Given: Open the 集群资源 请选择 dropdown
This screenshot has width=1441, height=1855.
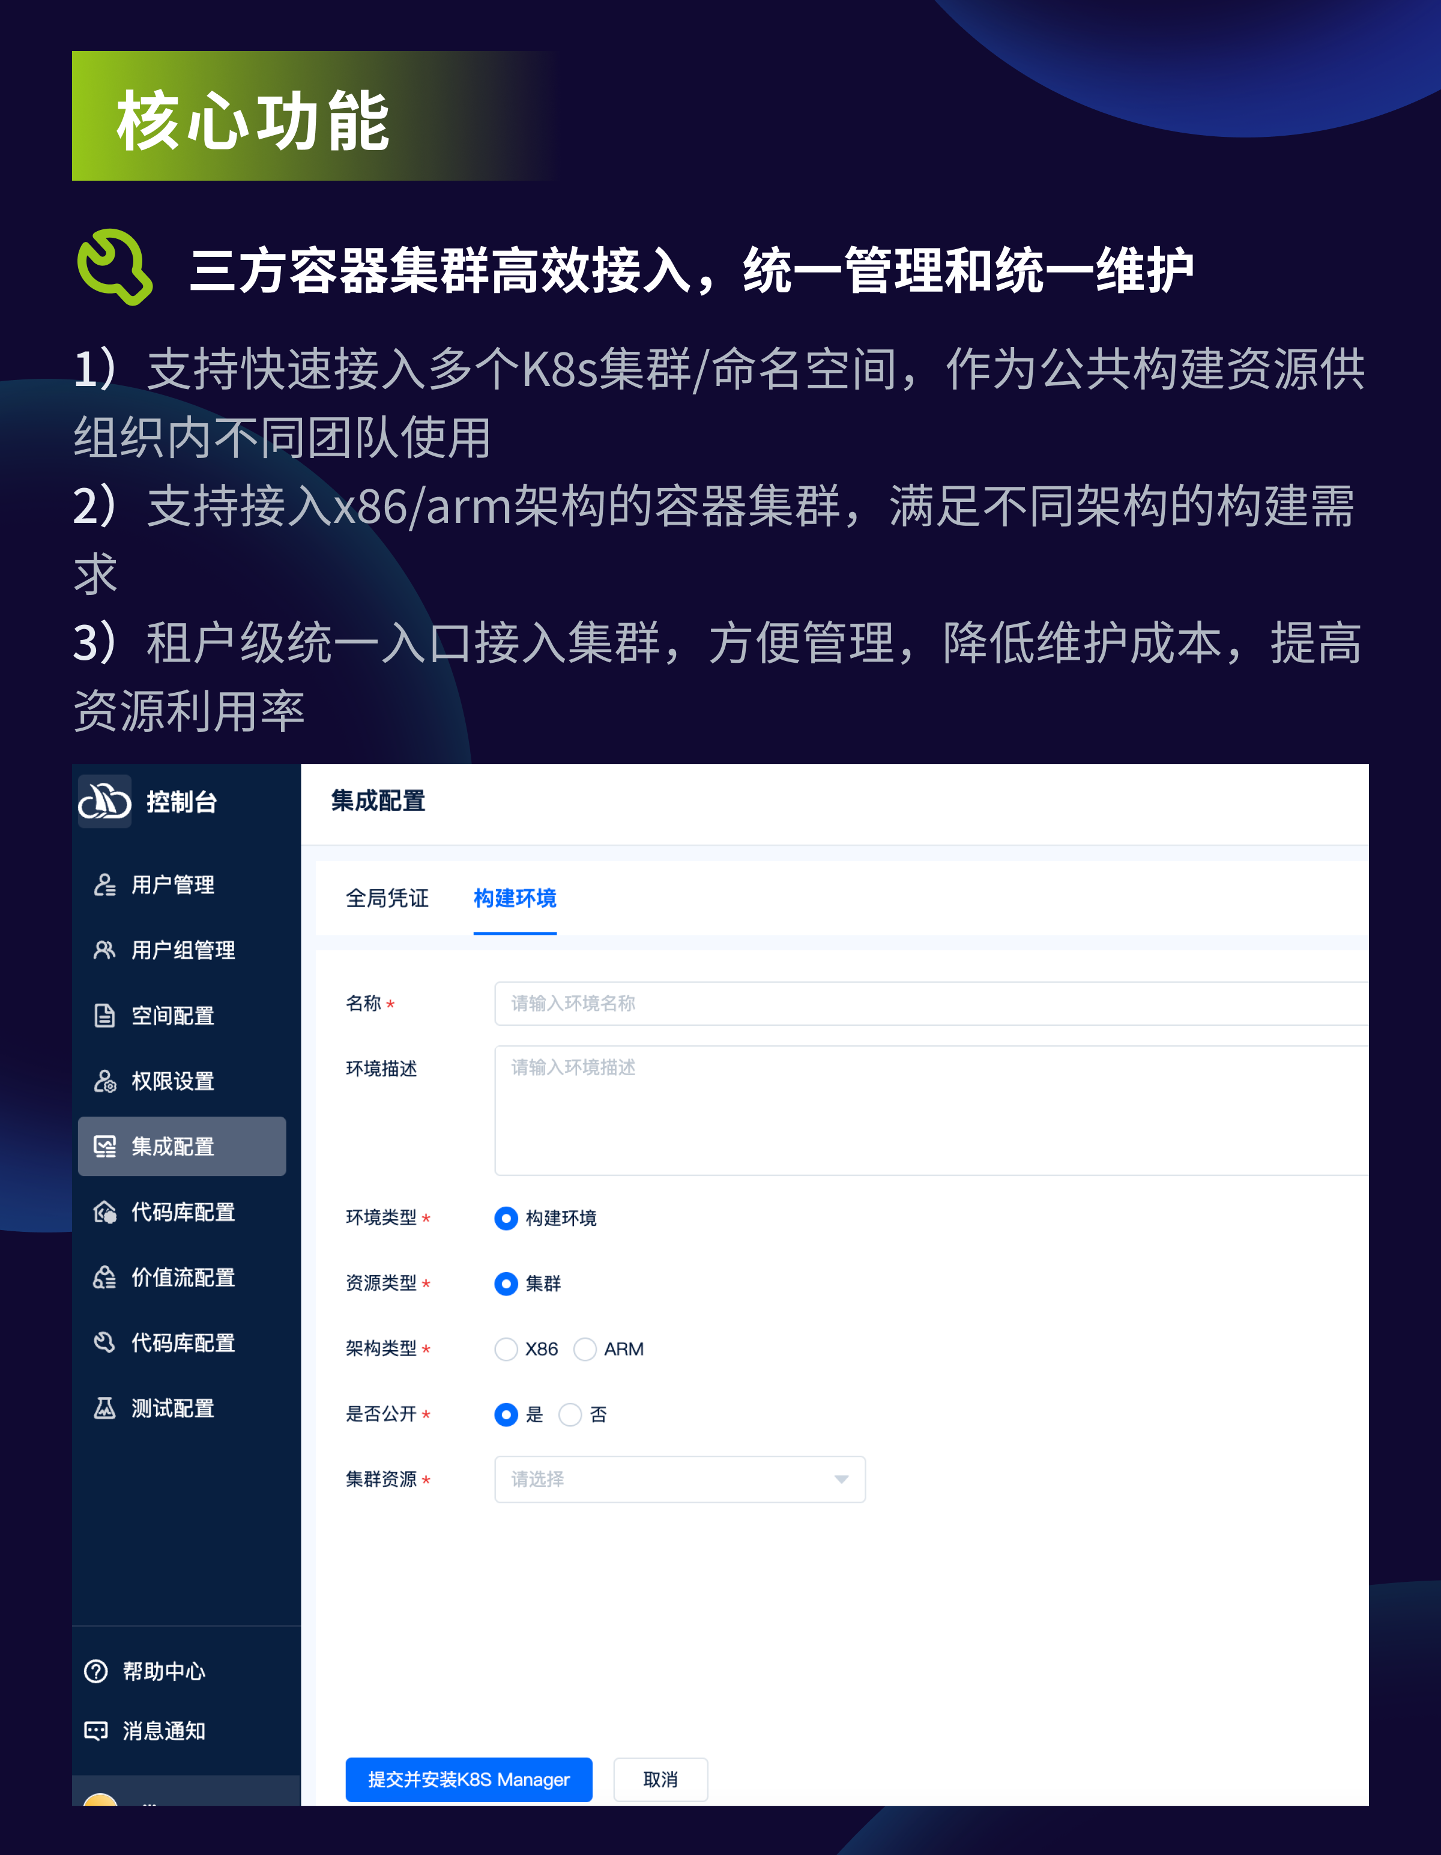Looking at the screenshot, I should [x=680, y=1479].
